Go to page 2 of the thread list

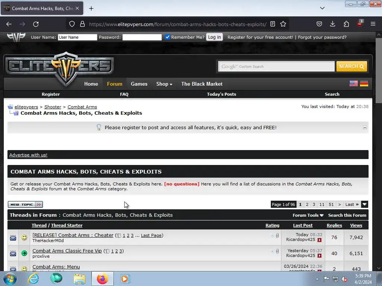307,204
